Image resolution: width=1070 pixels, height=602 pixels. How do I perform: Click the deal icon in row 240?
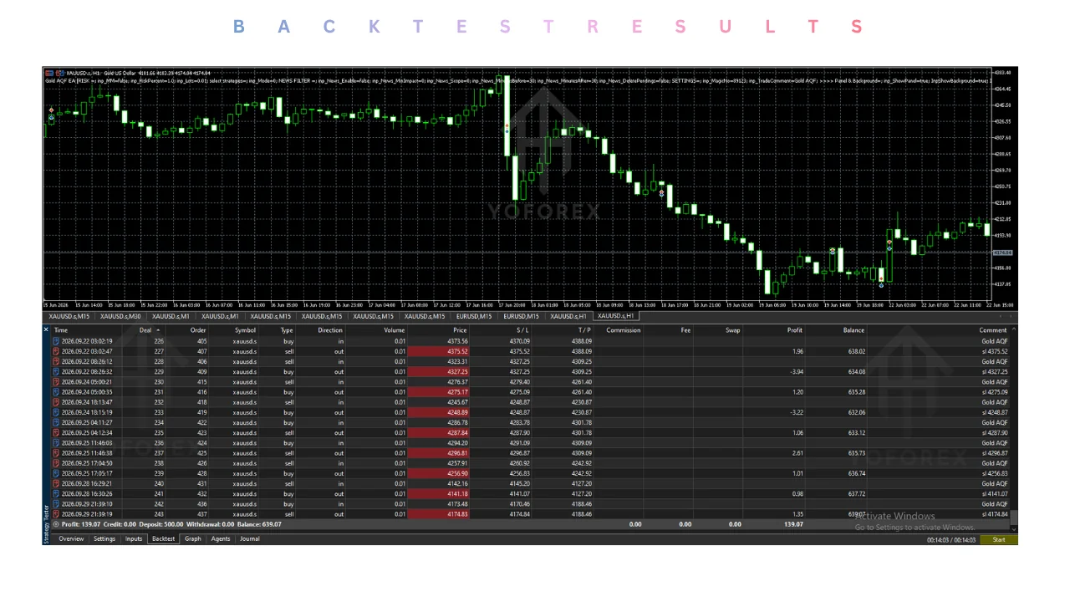[56, 483]
